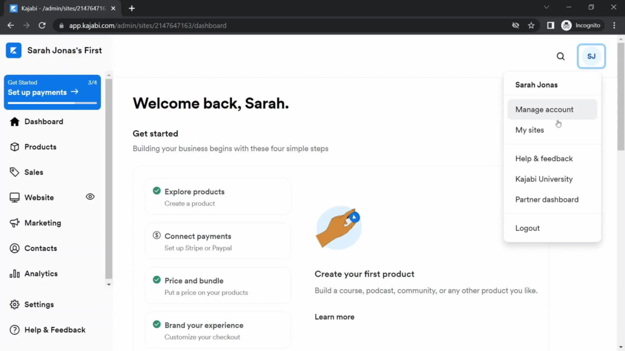Select Manage account from profile menu
The height and width of the screenshot is (351, 625).
(x=544, y=110)
